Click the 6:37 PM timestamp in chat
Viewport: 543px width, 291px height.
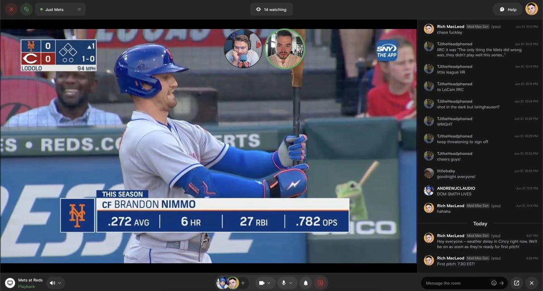point(532,236)
